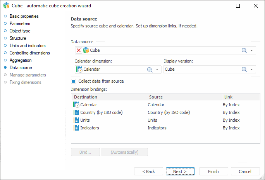The image size is (265, 180).
Task: Select the Aggregation step bullet in sidebar
Action: [x=5, y=60]
